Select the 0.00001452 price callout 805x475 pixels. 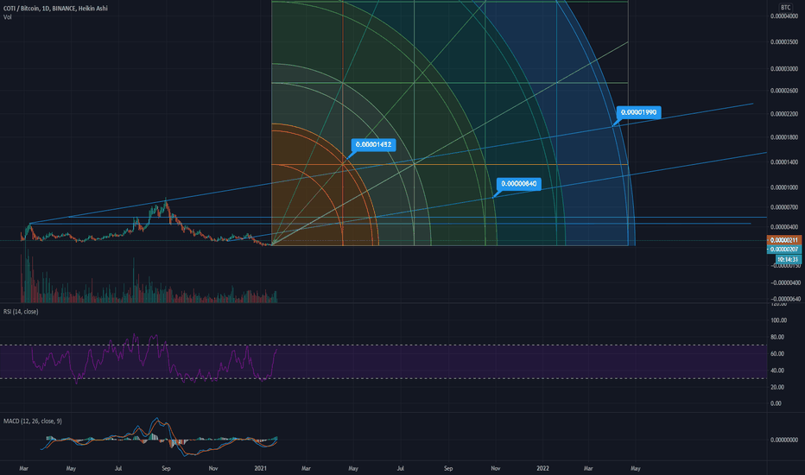tap(374, 145)
